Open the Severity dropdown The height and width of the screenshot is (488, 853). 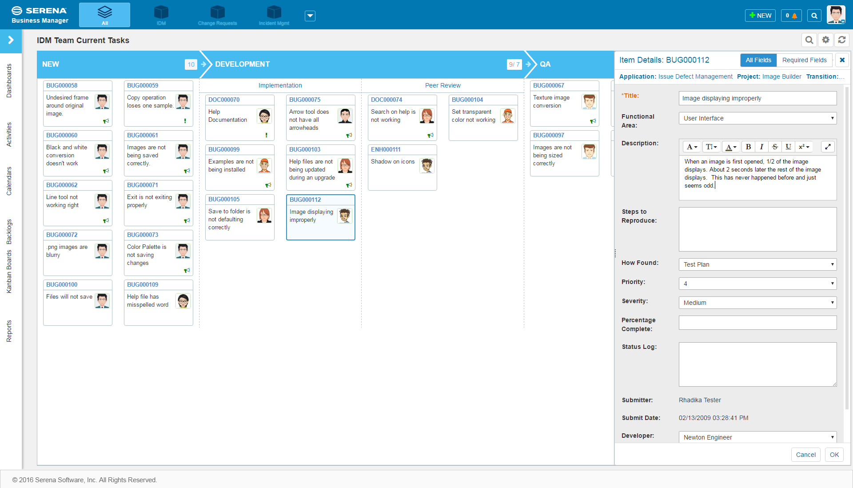click(757, 303)
